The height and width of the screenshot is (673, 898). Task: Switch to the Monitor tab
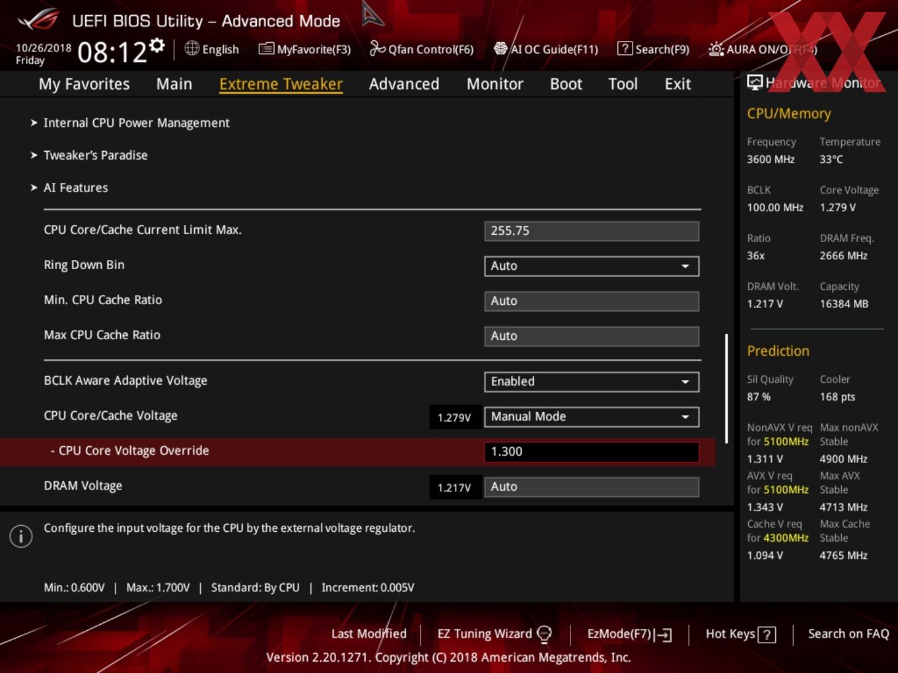coord(495,84)
